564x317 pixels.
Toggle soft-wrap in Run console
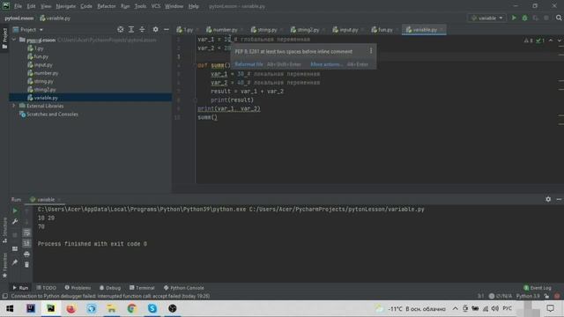[26, 232]
